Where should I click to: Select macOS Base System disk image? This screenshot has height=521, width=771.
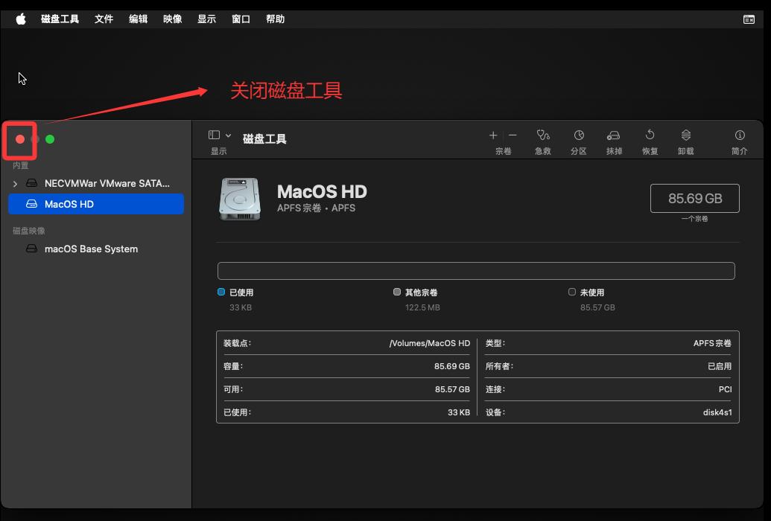96,249
